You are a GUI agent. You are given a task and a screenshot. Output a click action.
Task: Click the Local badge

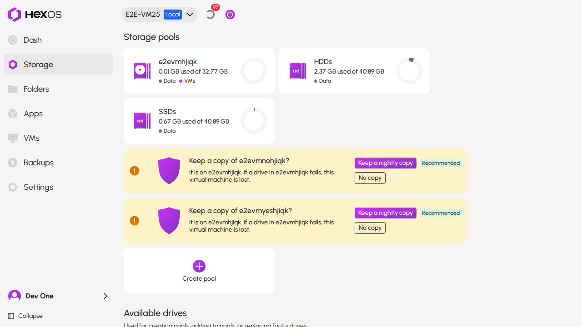(x=173, y=15)
